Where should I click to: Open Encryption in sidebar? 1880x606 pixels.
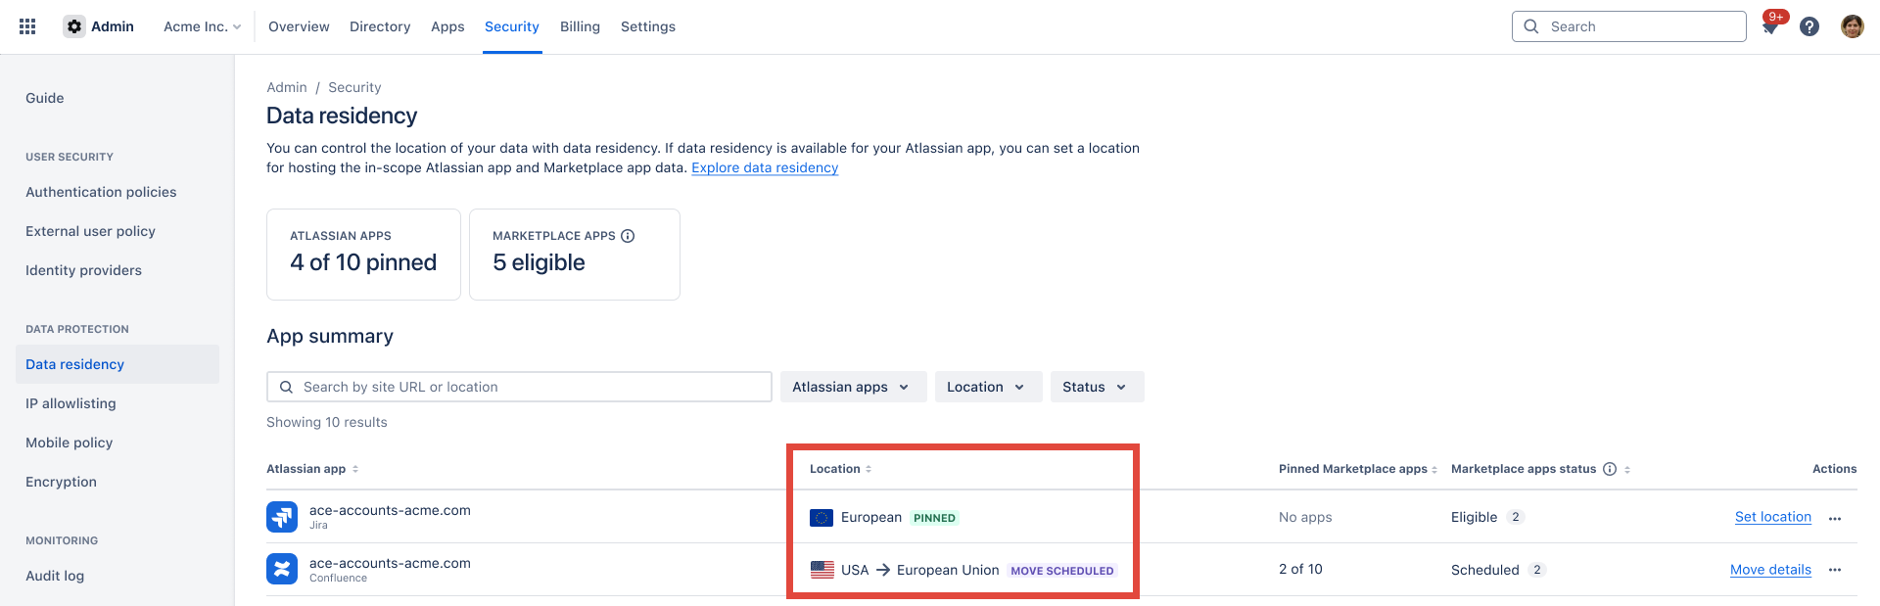pyautogui.click(x=61, y=482)
